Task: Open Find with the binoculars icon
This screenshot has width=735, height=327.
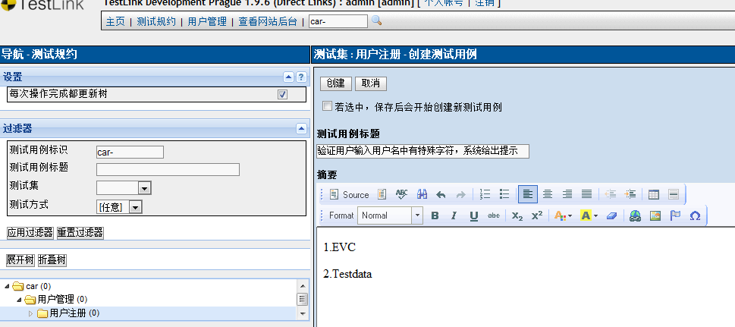Action: coord(422,194)
